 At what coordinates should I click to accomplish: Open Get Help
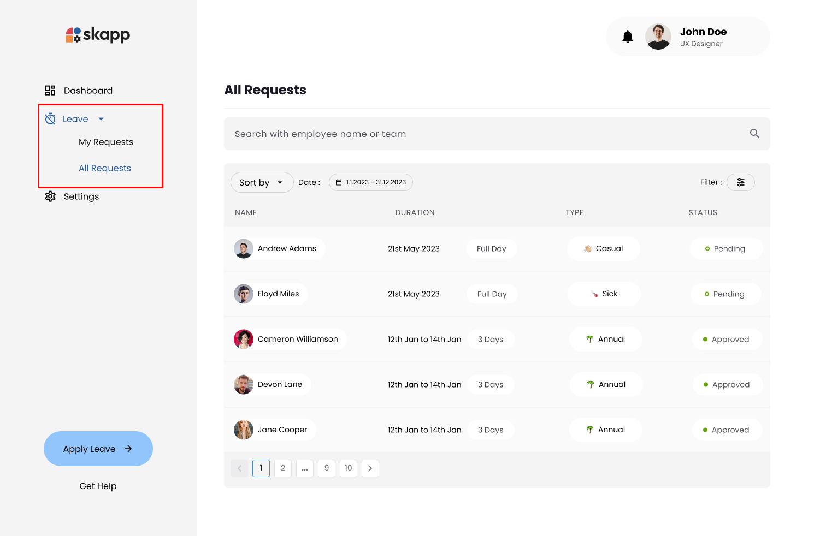tap(98, 486)
